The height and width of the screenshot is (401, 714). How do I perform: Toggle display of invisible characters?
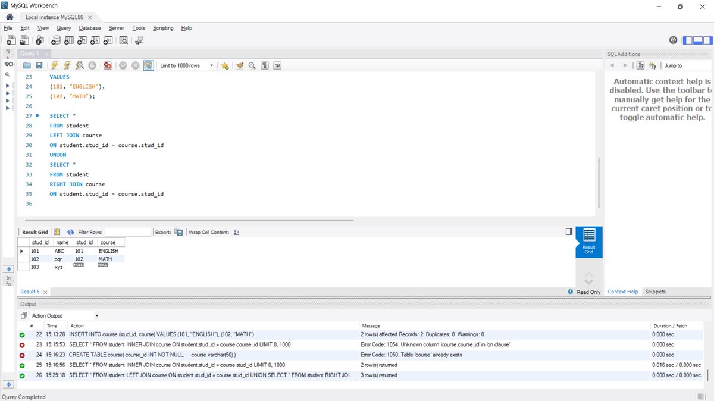[x=265, y=65]
